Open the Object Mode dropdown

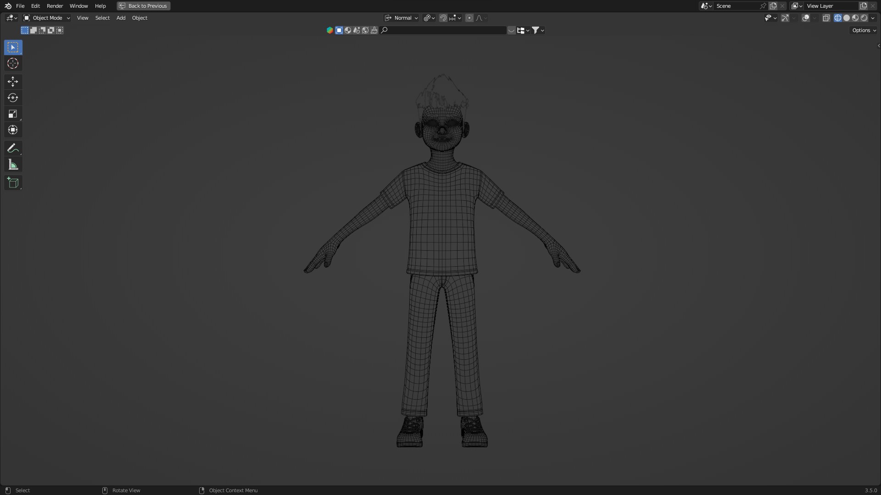tap(47, 18)
